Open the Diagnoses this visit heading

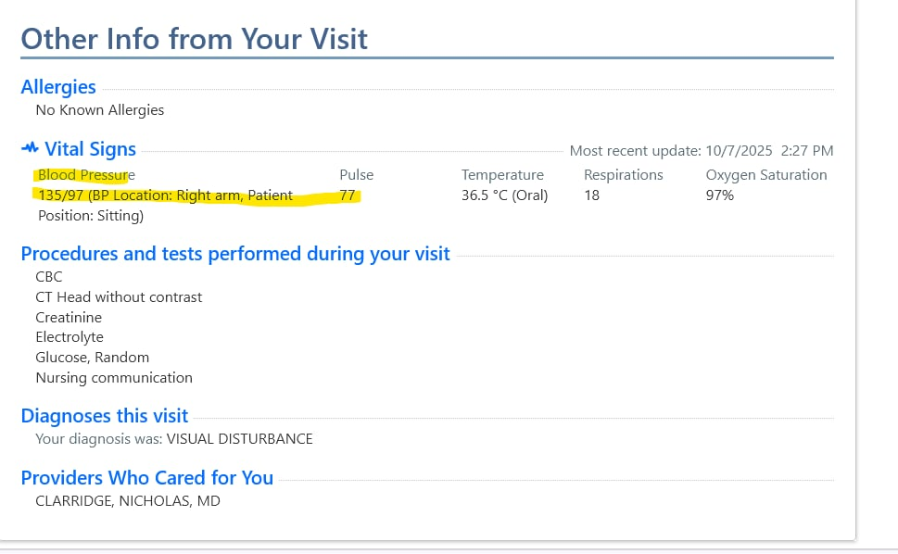[104, 416]
